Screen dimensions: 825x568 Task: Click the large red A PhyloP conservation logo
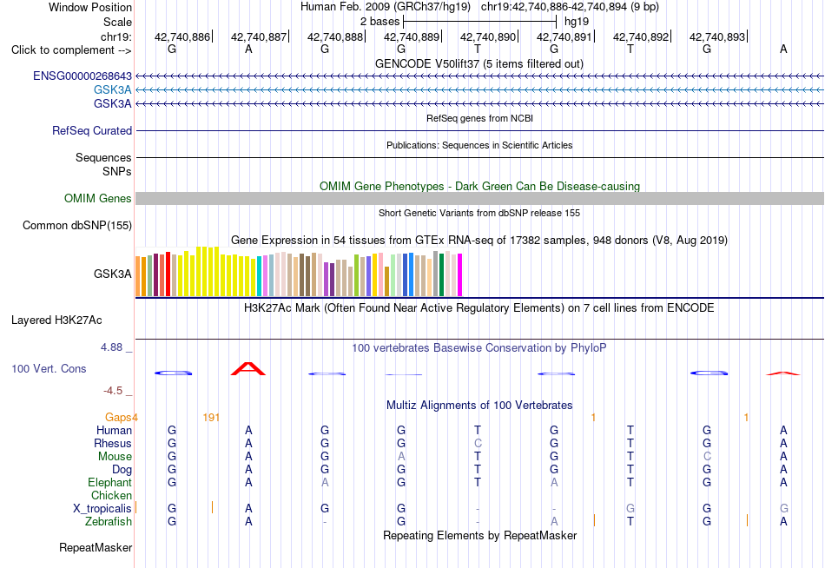(248, 368)
